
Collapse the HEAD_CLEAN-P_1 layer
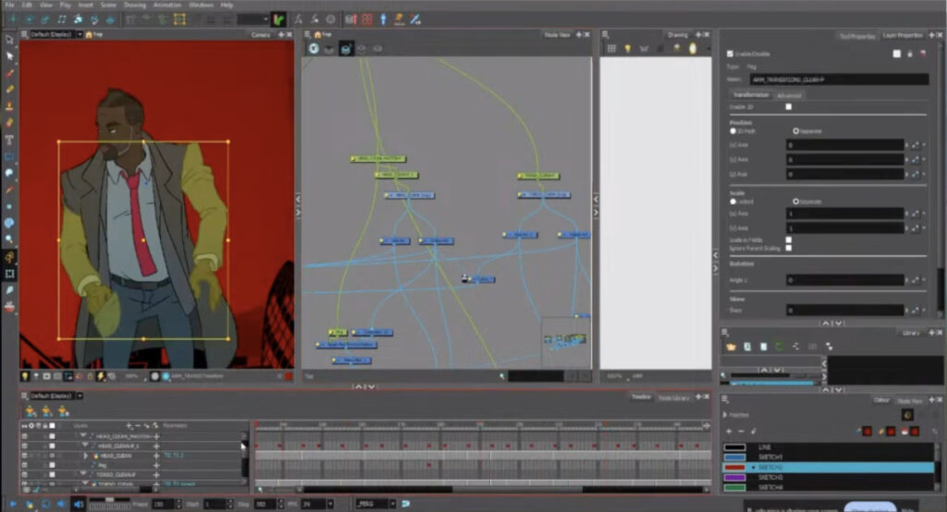click(85, 445)
